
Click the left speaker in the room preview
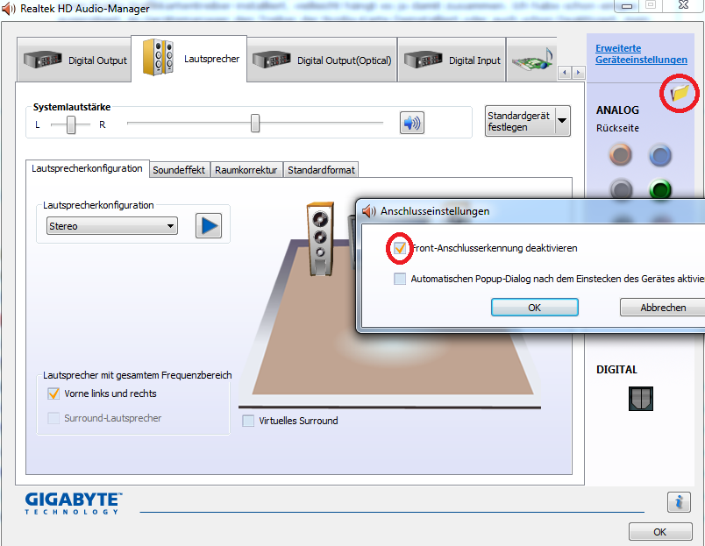tap(321, 238)
